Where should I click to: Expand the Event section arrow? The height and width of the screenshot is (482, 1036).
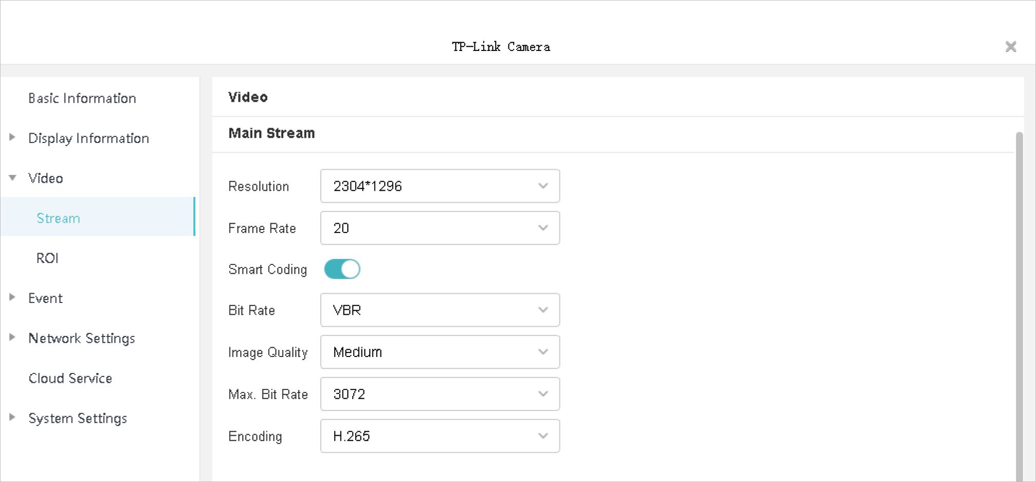tap(12, 297)
